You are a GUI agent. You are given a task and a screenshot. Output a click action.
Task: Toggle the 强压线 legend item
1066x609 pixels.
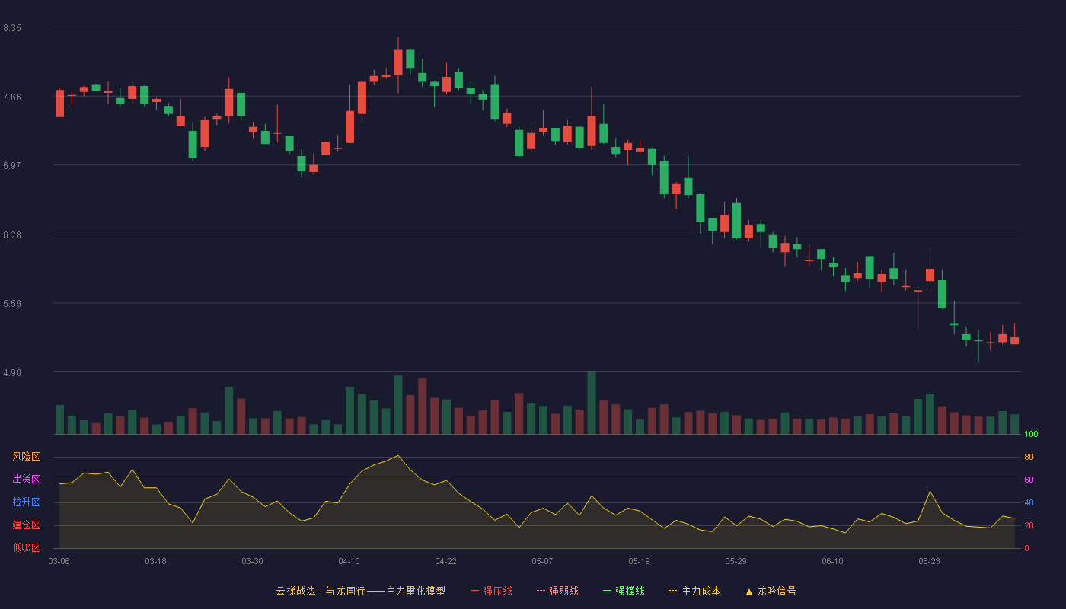pyautogui.click(x=491, y=591)
